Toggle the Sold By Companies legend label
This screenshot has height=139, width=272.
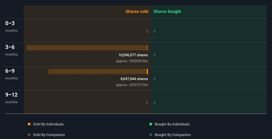pos(49,135)
